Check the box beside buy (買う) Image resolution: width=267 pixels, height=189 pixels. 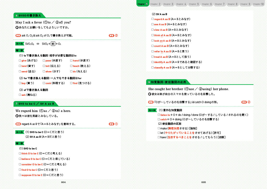20,83
